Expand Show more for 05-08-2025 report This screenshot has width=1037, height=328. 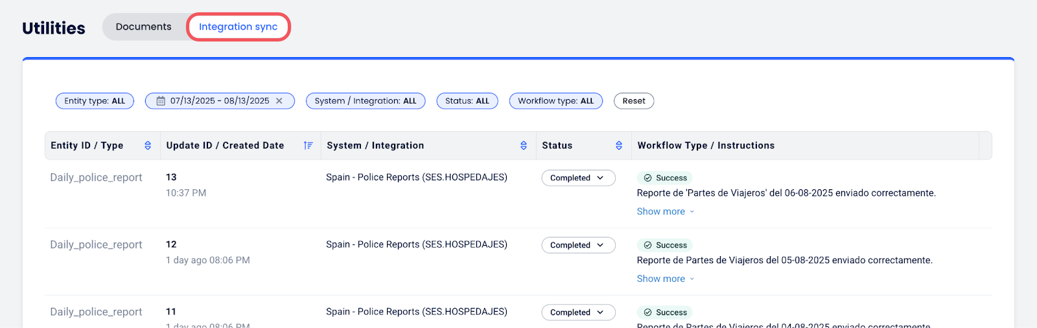point(665,279)
